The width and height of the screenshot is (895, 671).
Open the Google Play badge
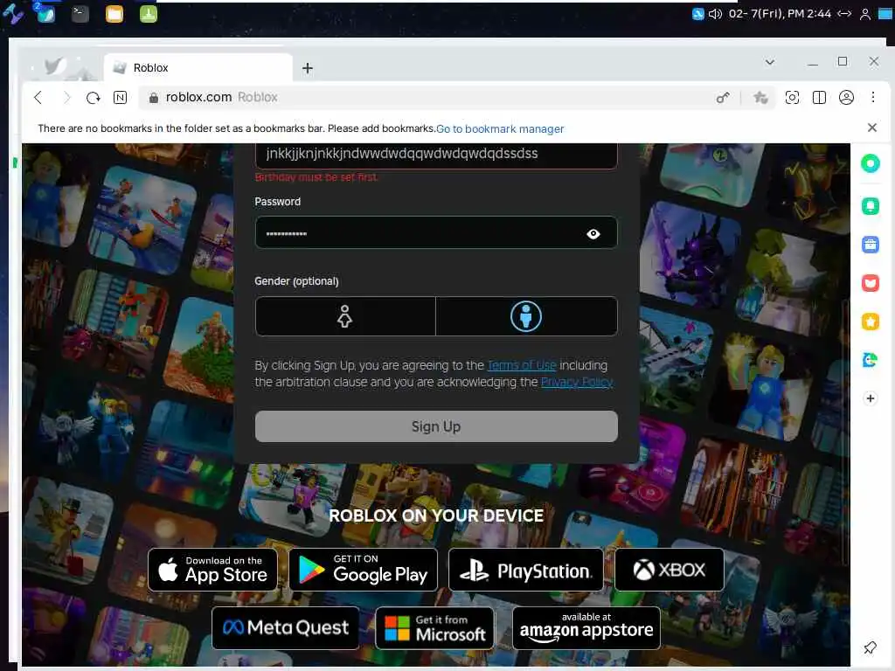[363, 570]
